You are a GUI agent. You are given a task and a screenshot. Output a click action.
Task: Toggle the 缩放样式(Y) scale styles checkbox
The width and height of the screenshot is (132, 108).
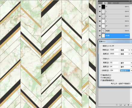[101, 75]
